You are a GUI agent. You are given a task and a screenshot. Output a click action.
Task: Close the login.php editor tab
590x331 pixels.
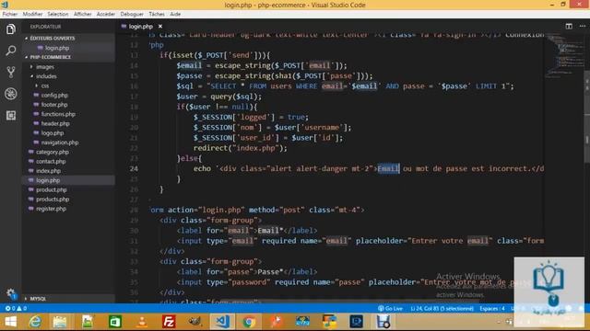tap(160, 27)
